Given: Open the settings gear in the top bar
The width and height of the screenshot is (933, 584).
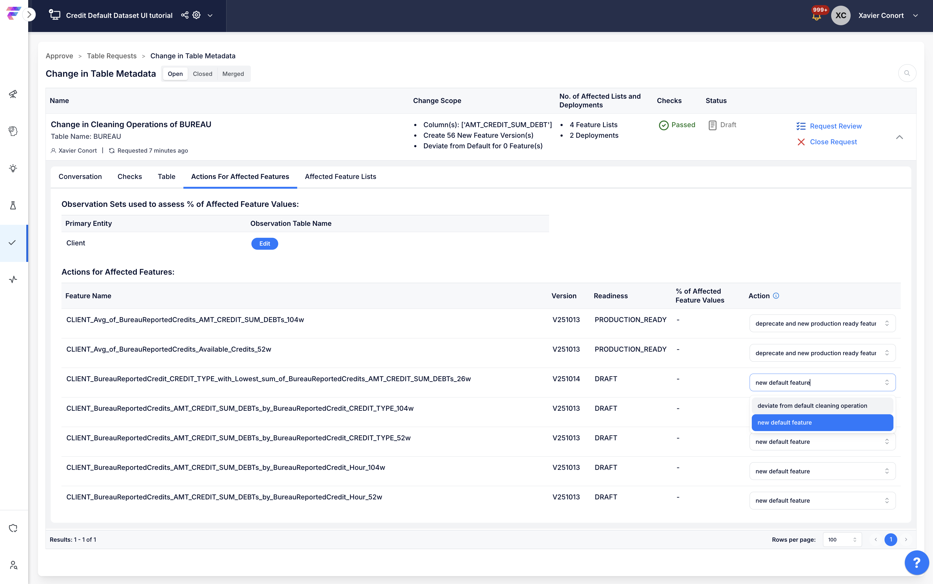Looking at the screenshot, I should (196, 15).
